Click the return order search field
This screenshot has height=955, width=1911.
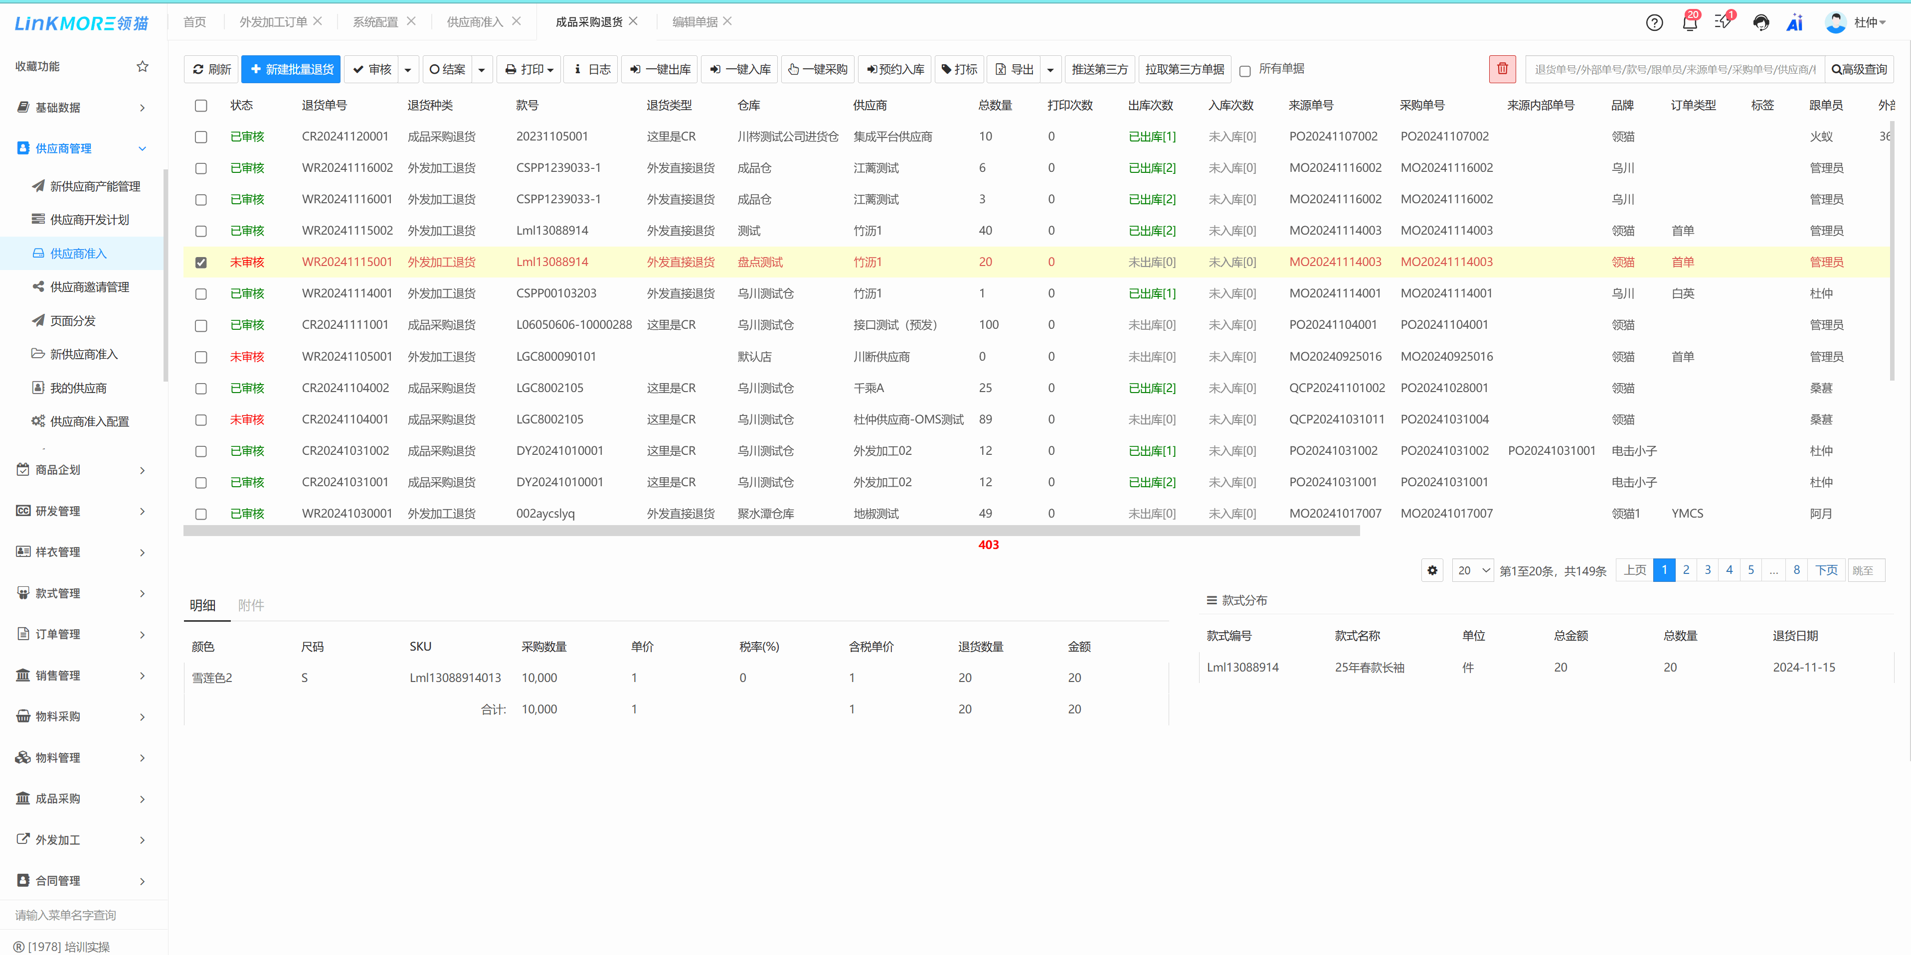click(x=1674, y=69)
